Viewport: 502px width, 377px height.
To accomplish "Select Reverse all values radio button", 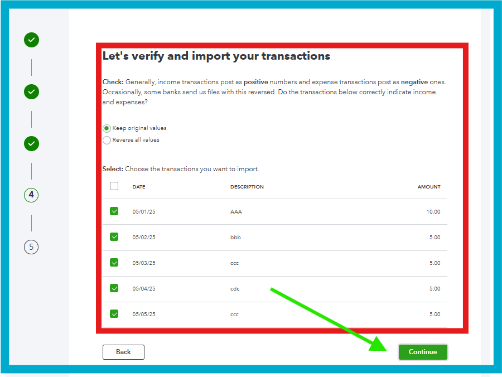I will [x=107, y=140].
